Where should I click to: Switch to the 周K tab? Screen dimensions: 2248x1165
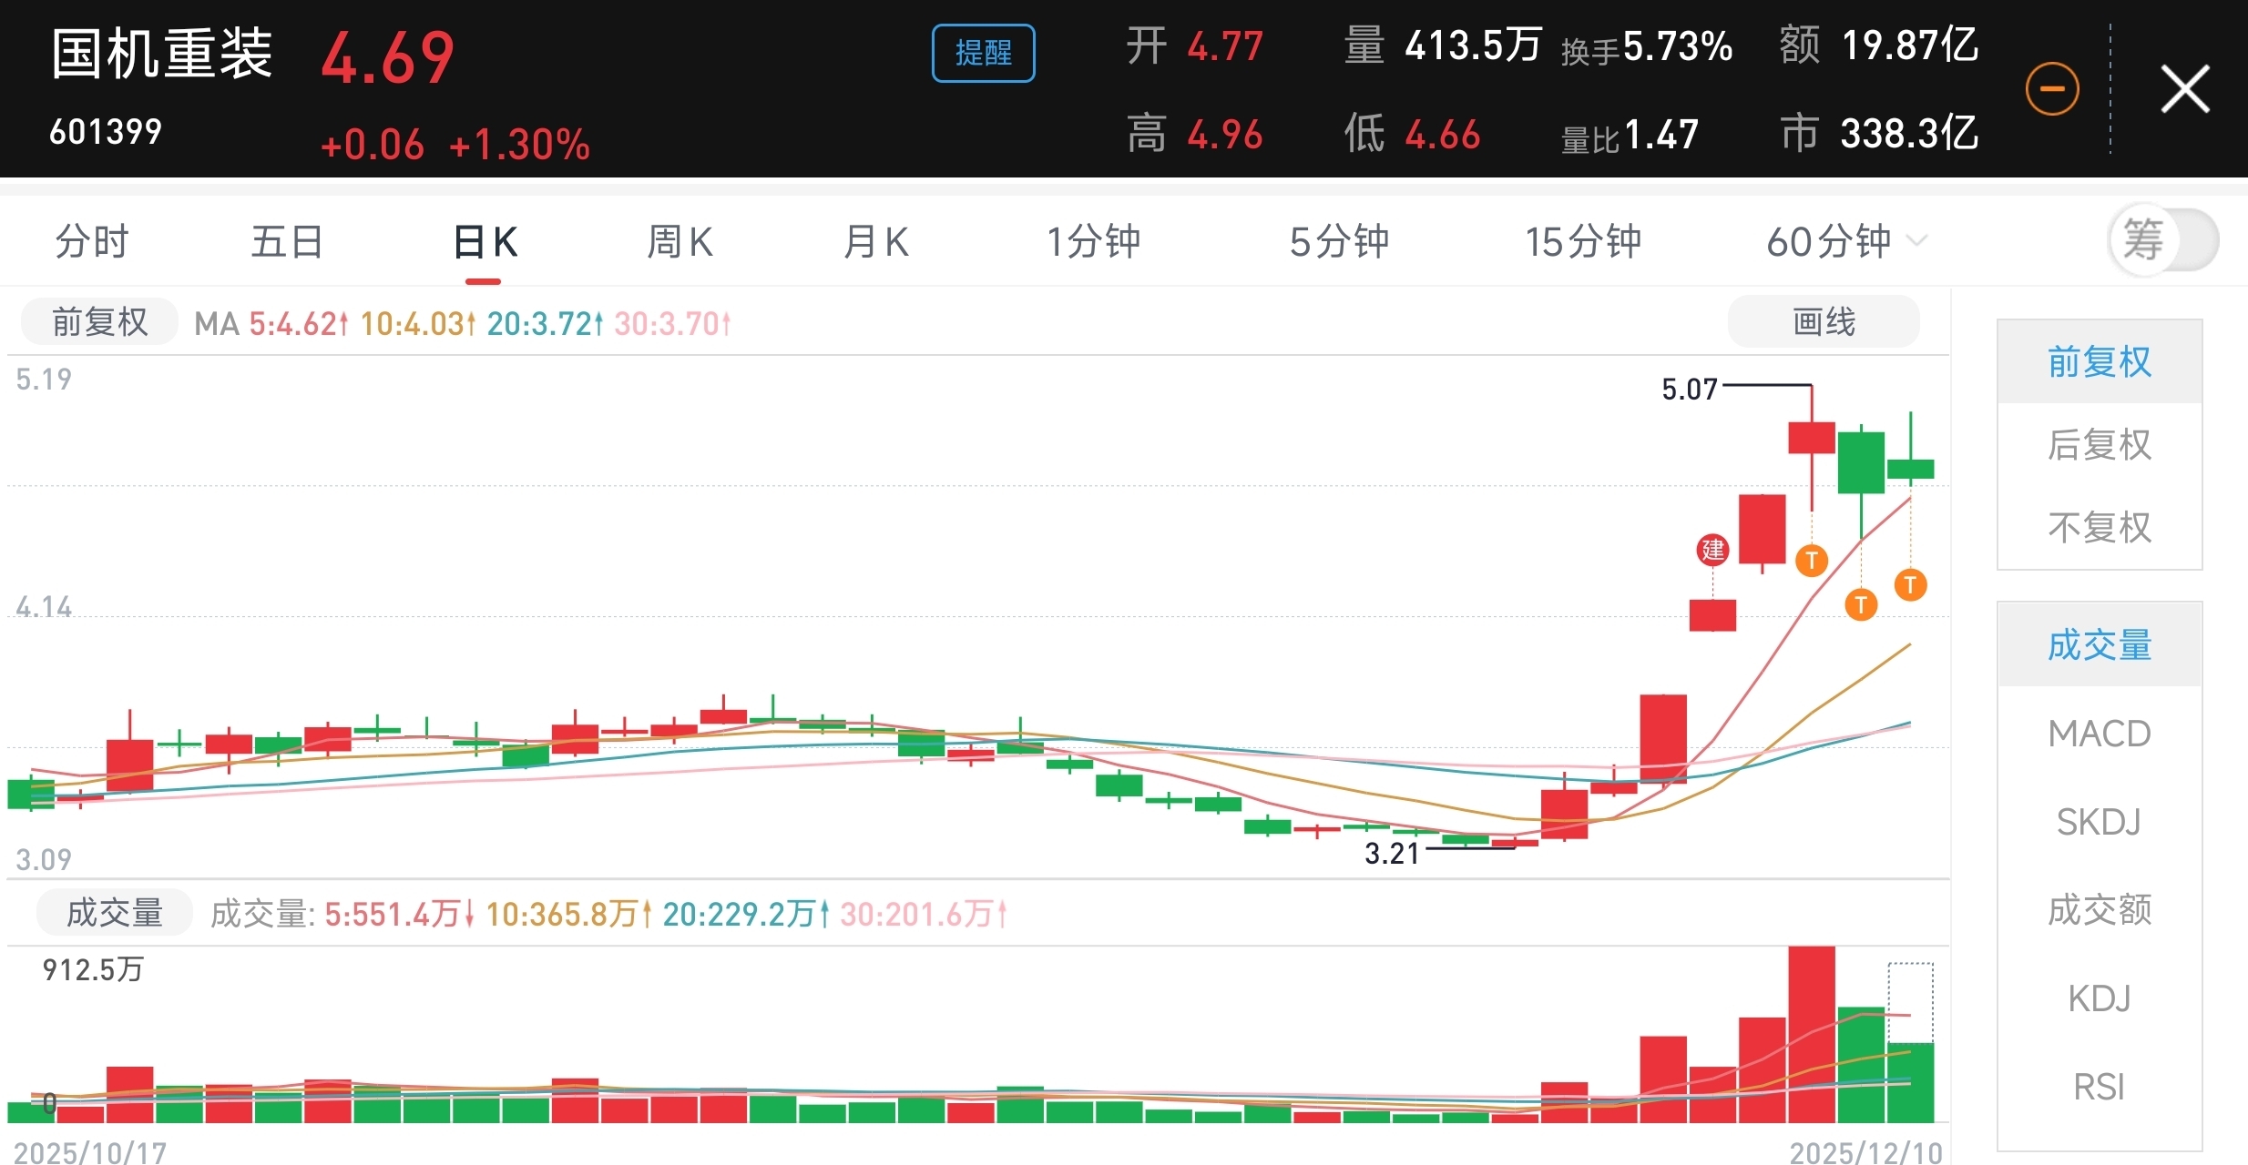[x=679, y=242]
